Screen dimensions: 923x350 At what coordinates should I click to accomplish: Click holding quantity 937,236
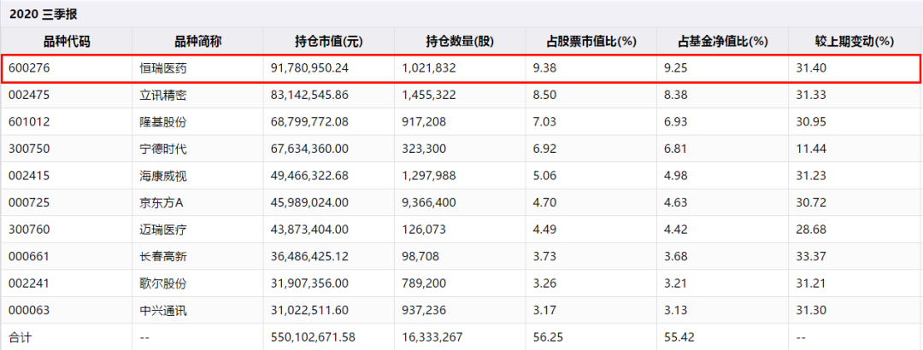coord(422,311)
